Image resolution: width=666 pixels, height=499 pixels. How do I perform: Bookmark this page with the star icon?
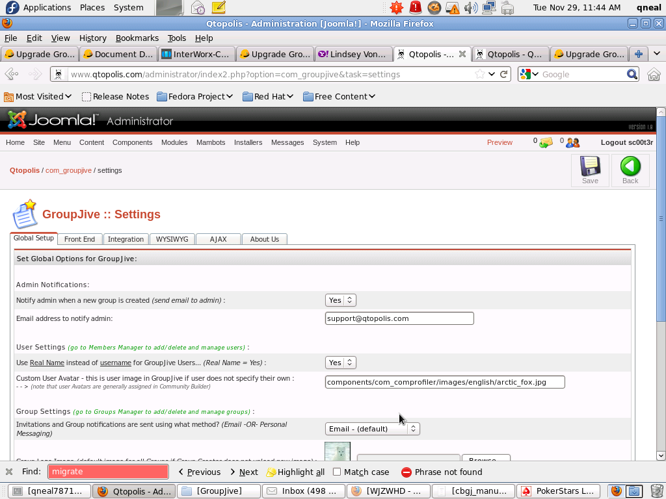coord(480,74)
